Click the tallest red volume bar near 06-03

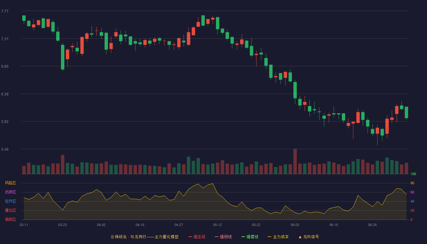click(295, 161)
